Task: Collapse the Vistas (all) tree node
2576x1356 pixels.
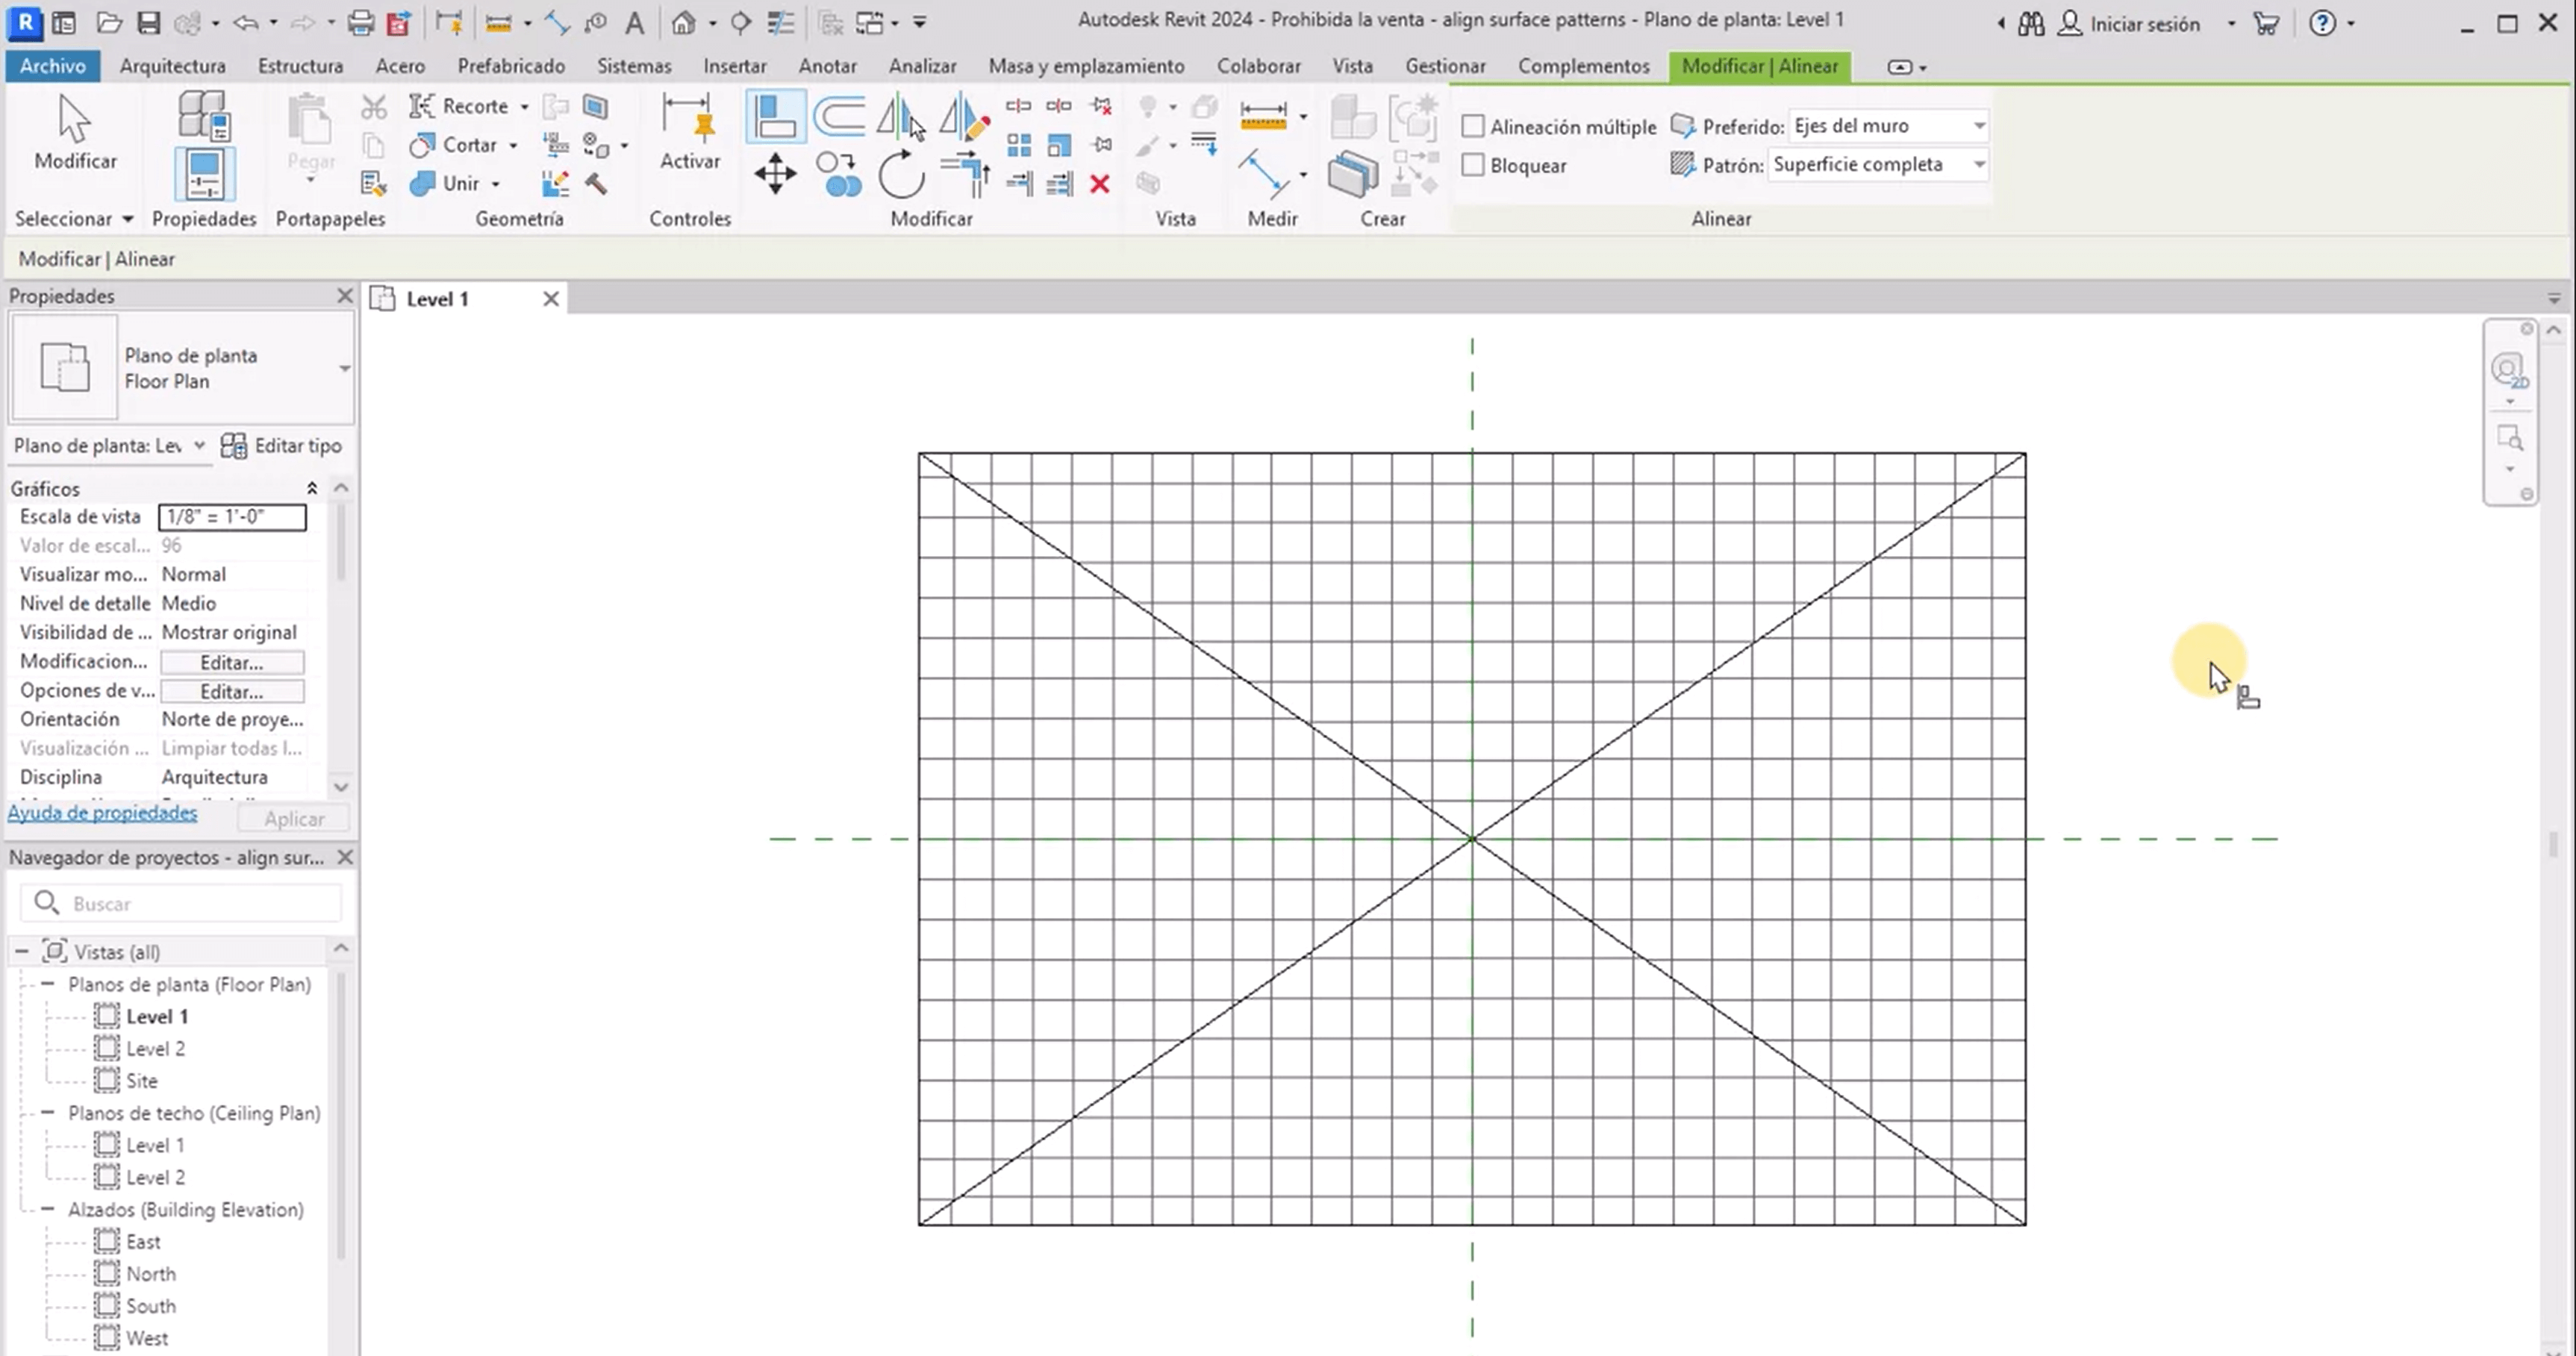Action: tap(22, 951)
